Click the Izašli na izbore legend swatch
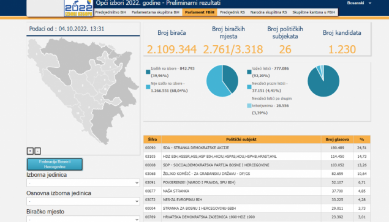This screenshot has width=389, height=222. tap(148, 72)
